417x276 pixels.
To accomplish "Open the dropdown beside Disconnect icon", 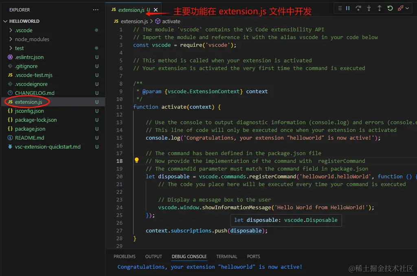I will coord(407,8).
